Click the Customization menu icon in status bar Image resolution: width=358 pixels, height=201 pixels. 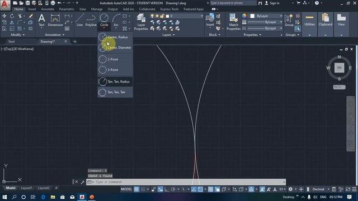coord(354,189)
